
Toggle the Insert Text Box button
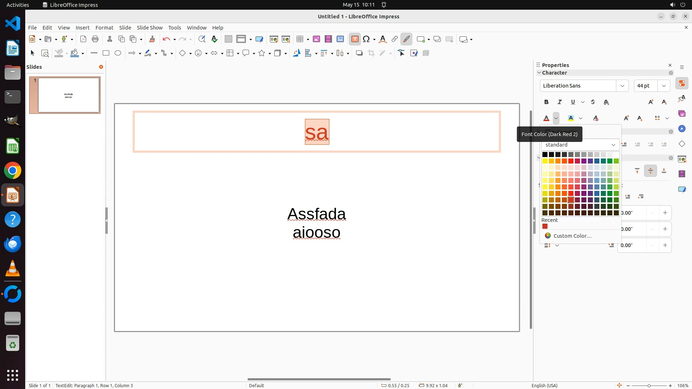(x=355, y=39)
